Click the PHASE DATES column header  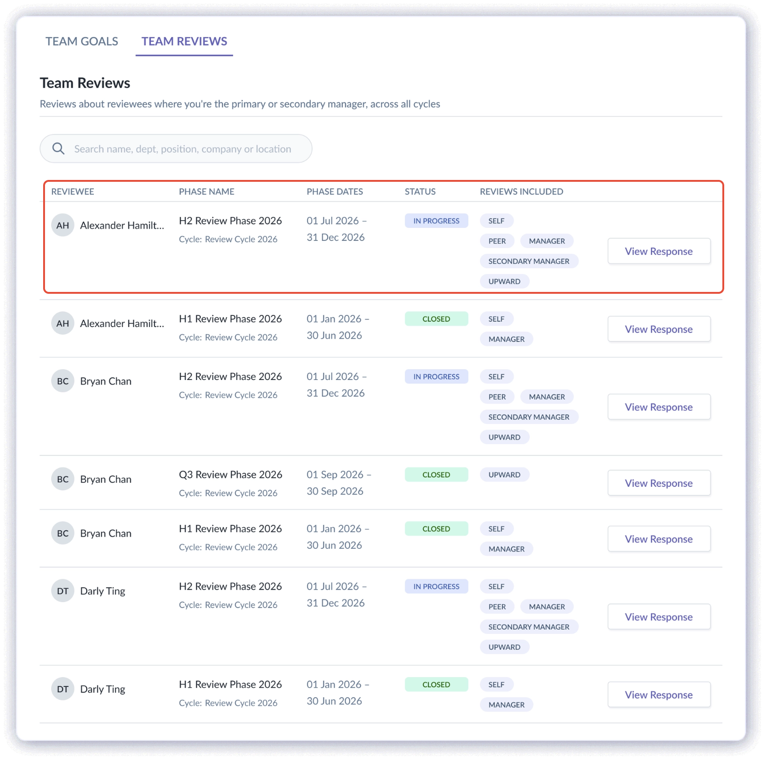(335, 191)
